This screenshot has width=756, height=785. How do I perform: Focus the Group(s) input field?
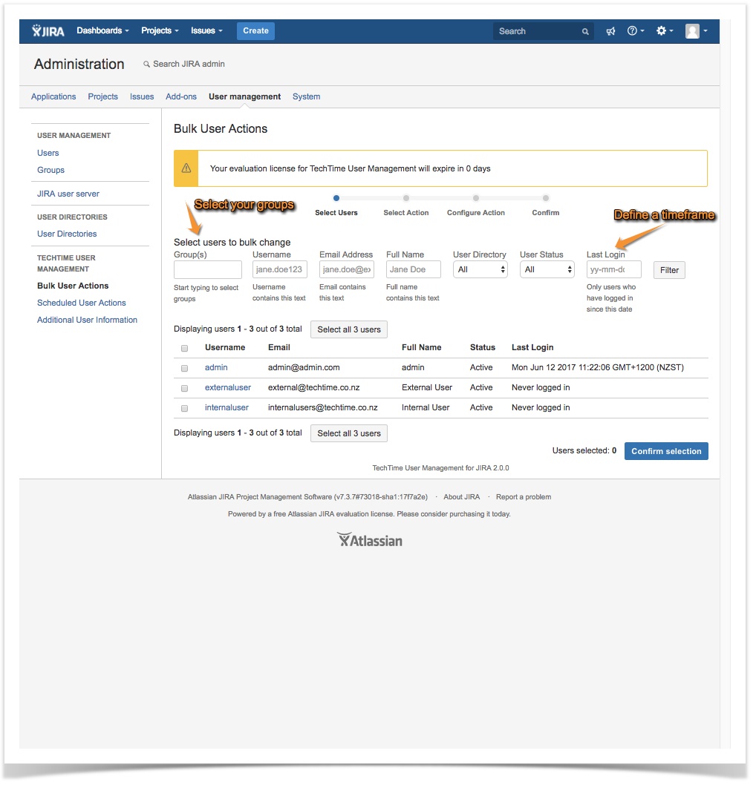[209, 272]
